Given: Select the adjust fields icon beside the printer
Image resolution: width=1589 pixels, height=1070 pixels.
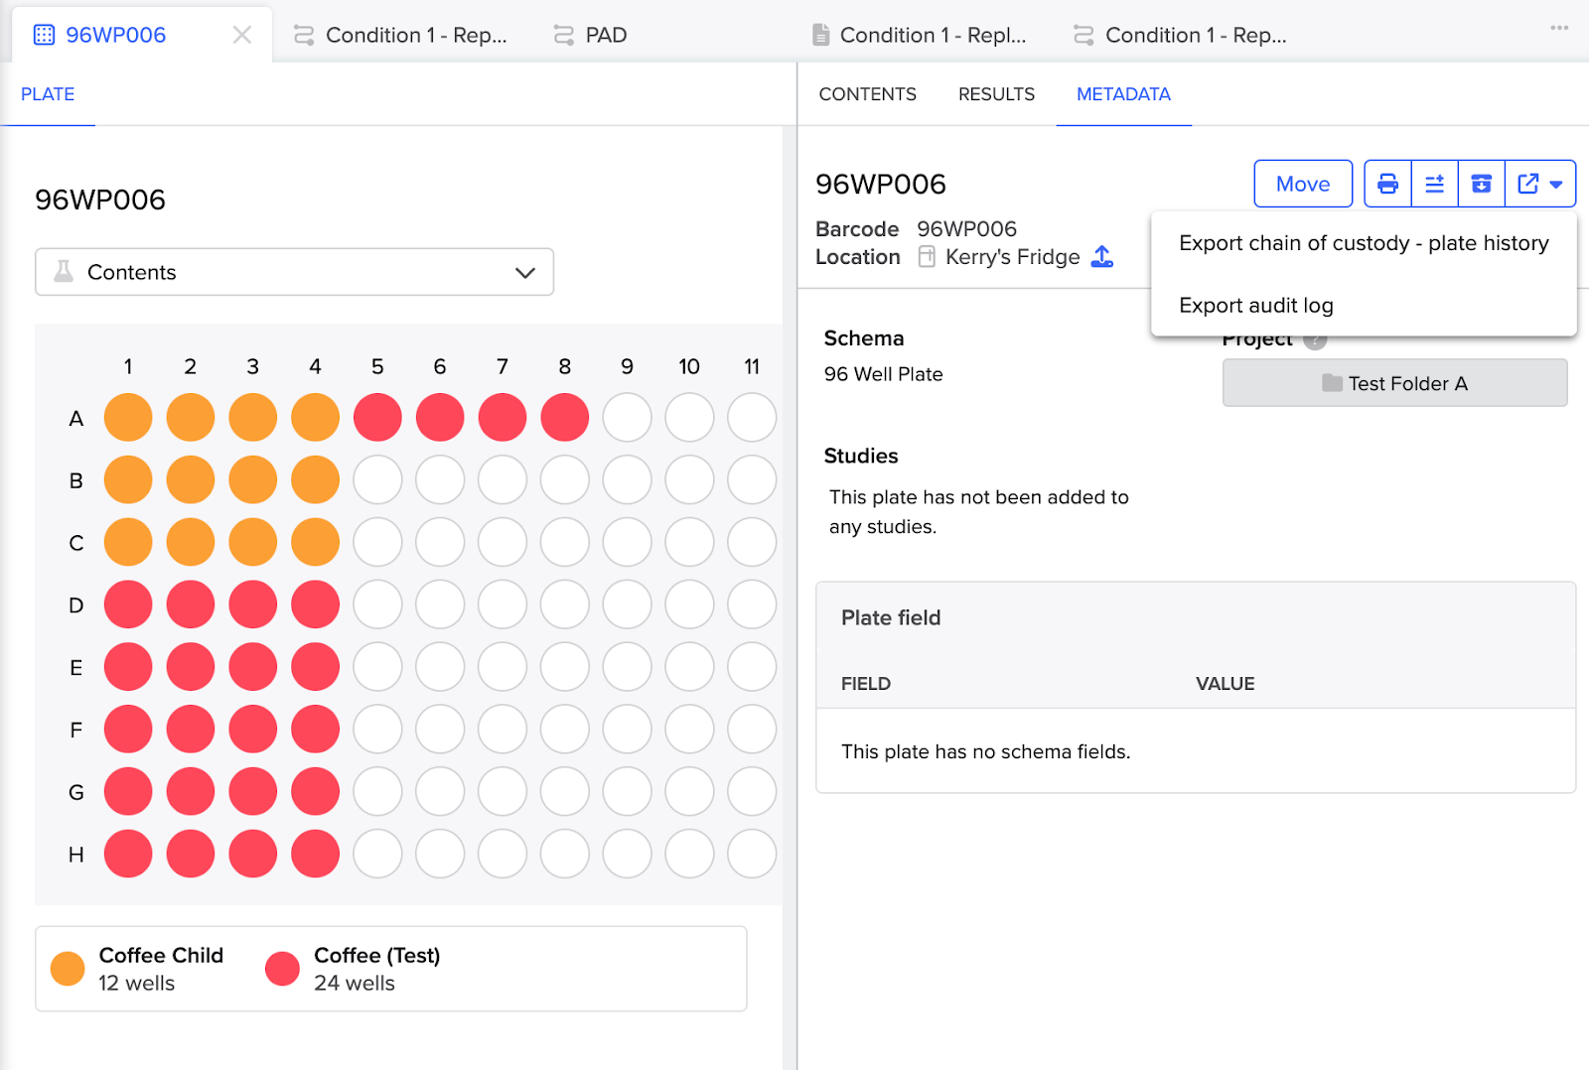Looking at the screenshot, I should pos(1434,184).
